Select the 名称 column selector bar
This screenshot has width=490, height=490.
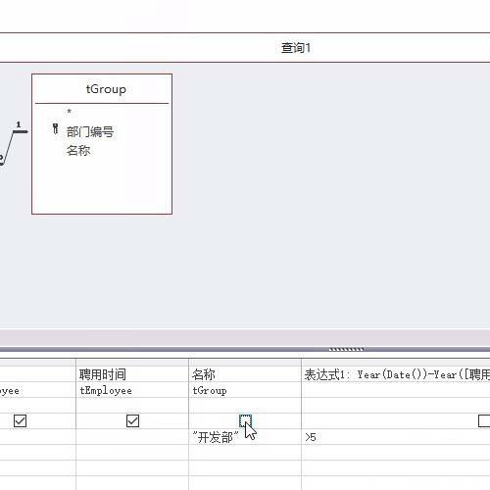tap(245, 363)
